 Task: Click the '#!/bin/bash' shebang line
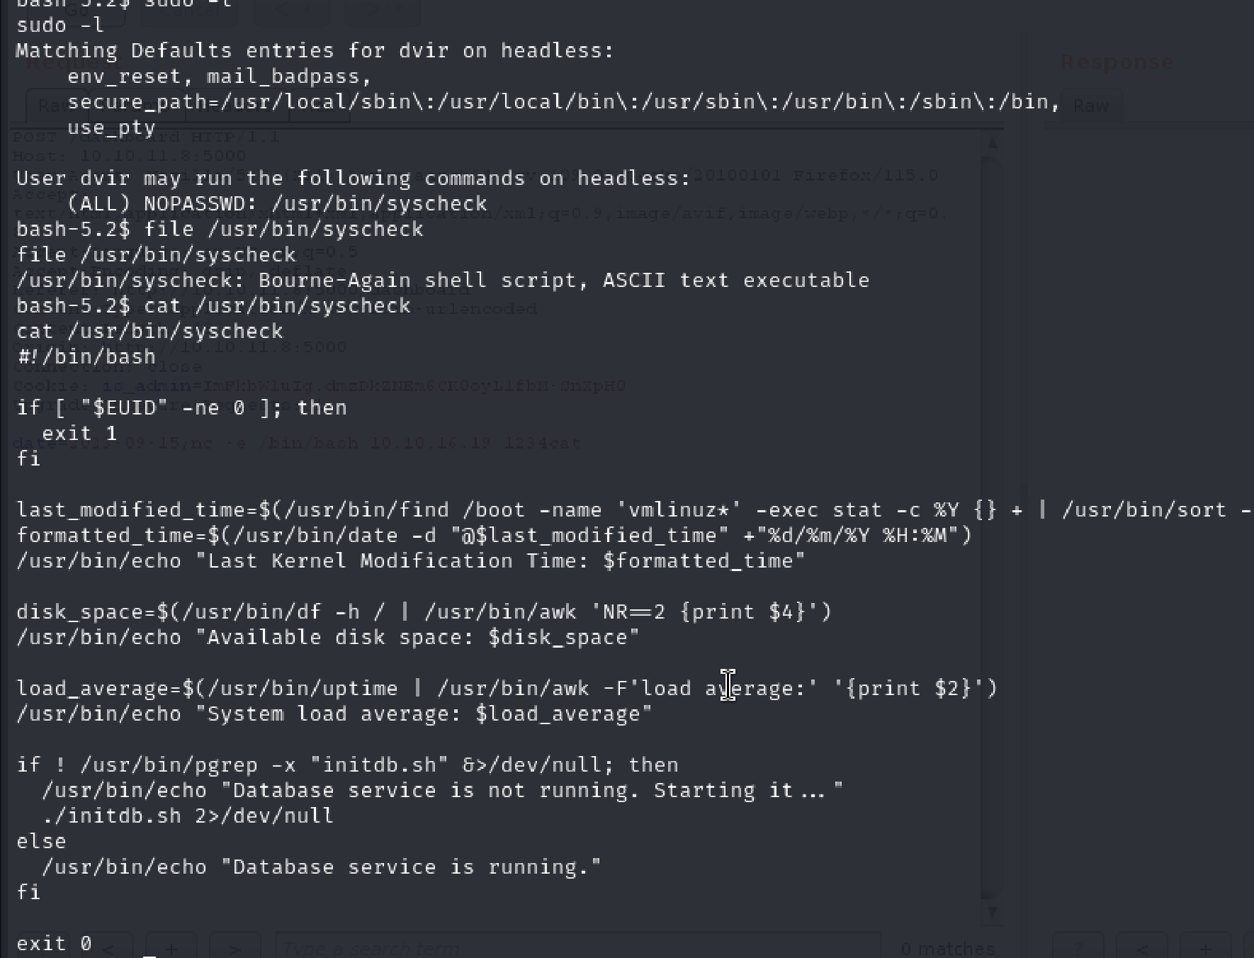point(86,356)
